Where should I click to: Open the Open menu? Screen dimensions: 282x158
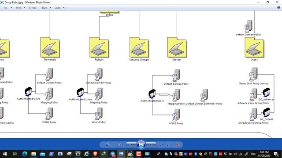click(58, 8)
